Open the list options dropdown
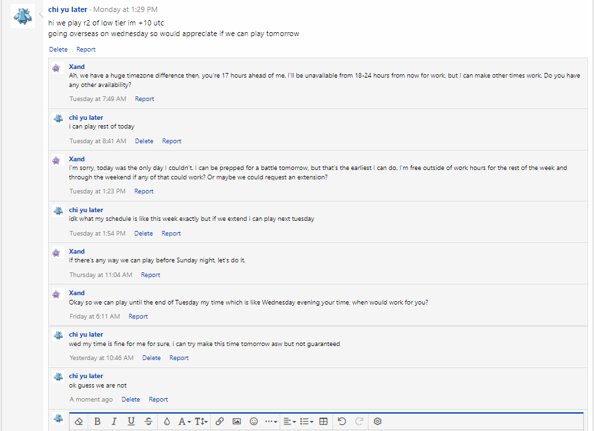Image resolution: width=594 pixels, height=431 pixels. [307, 422]
